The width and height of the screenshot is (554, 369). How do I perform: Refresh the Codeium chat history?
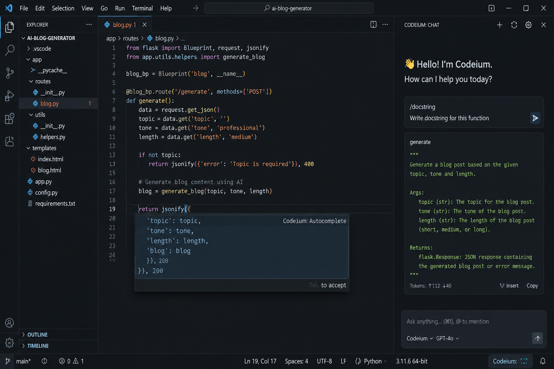pyautogui.click(x=514, y=25)
